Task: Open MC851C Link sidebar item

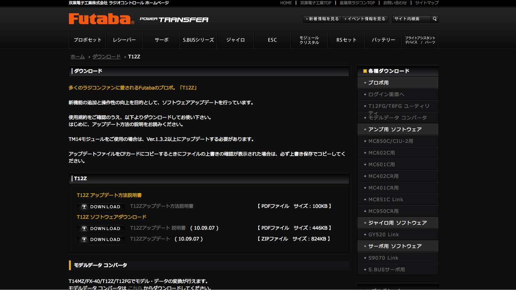Action: 398,199
